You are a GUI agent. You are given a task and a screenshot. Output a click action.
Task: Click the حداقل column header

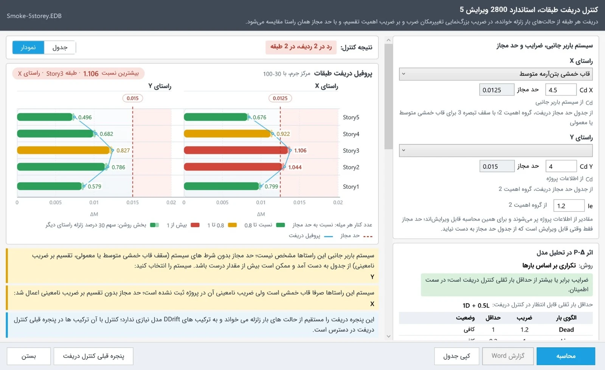tap(493, 318)
